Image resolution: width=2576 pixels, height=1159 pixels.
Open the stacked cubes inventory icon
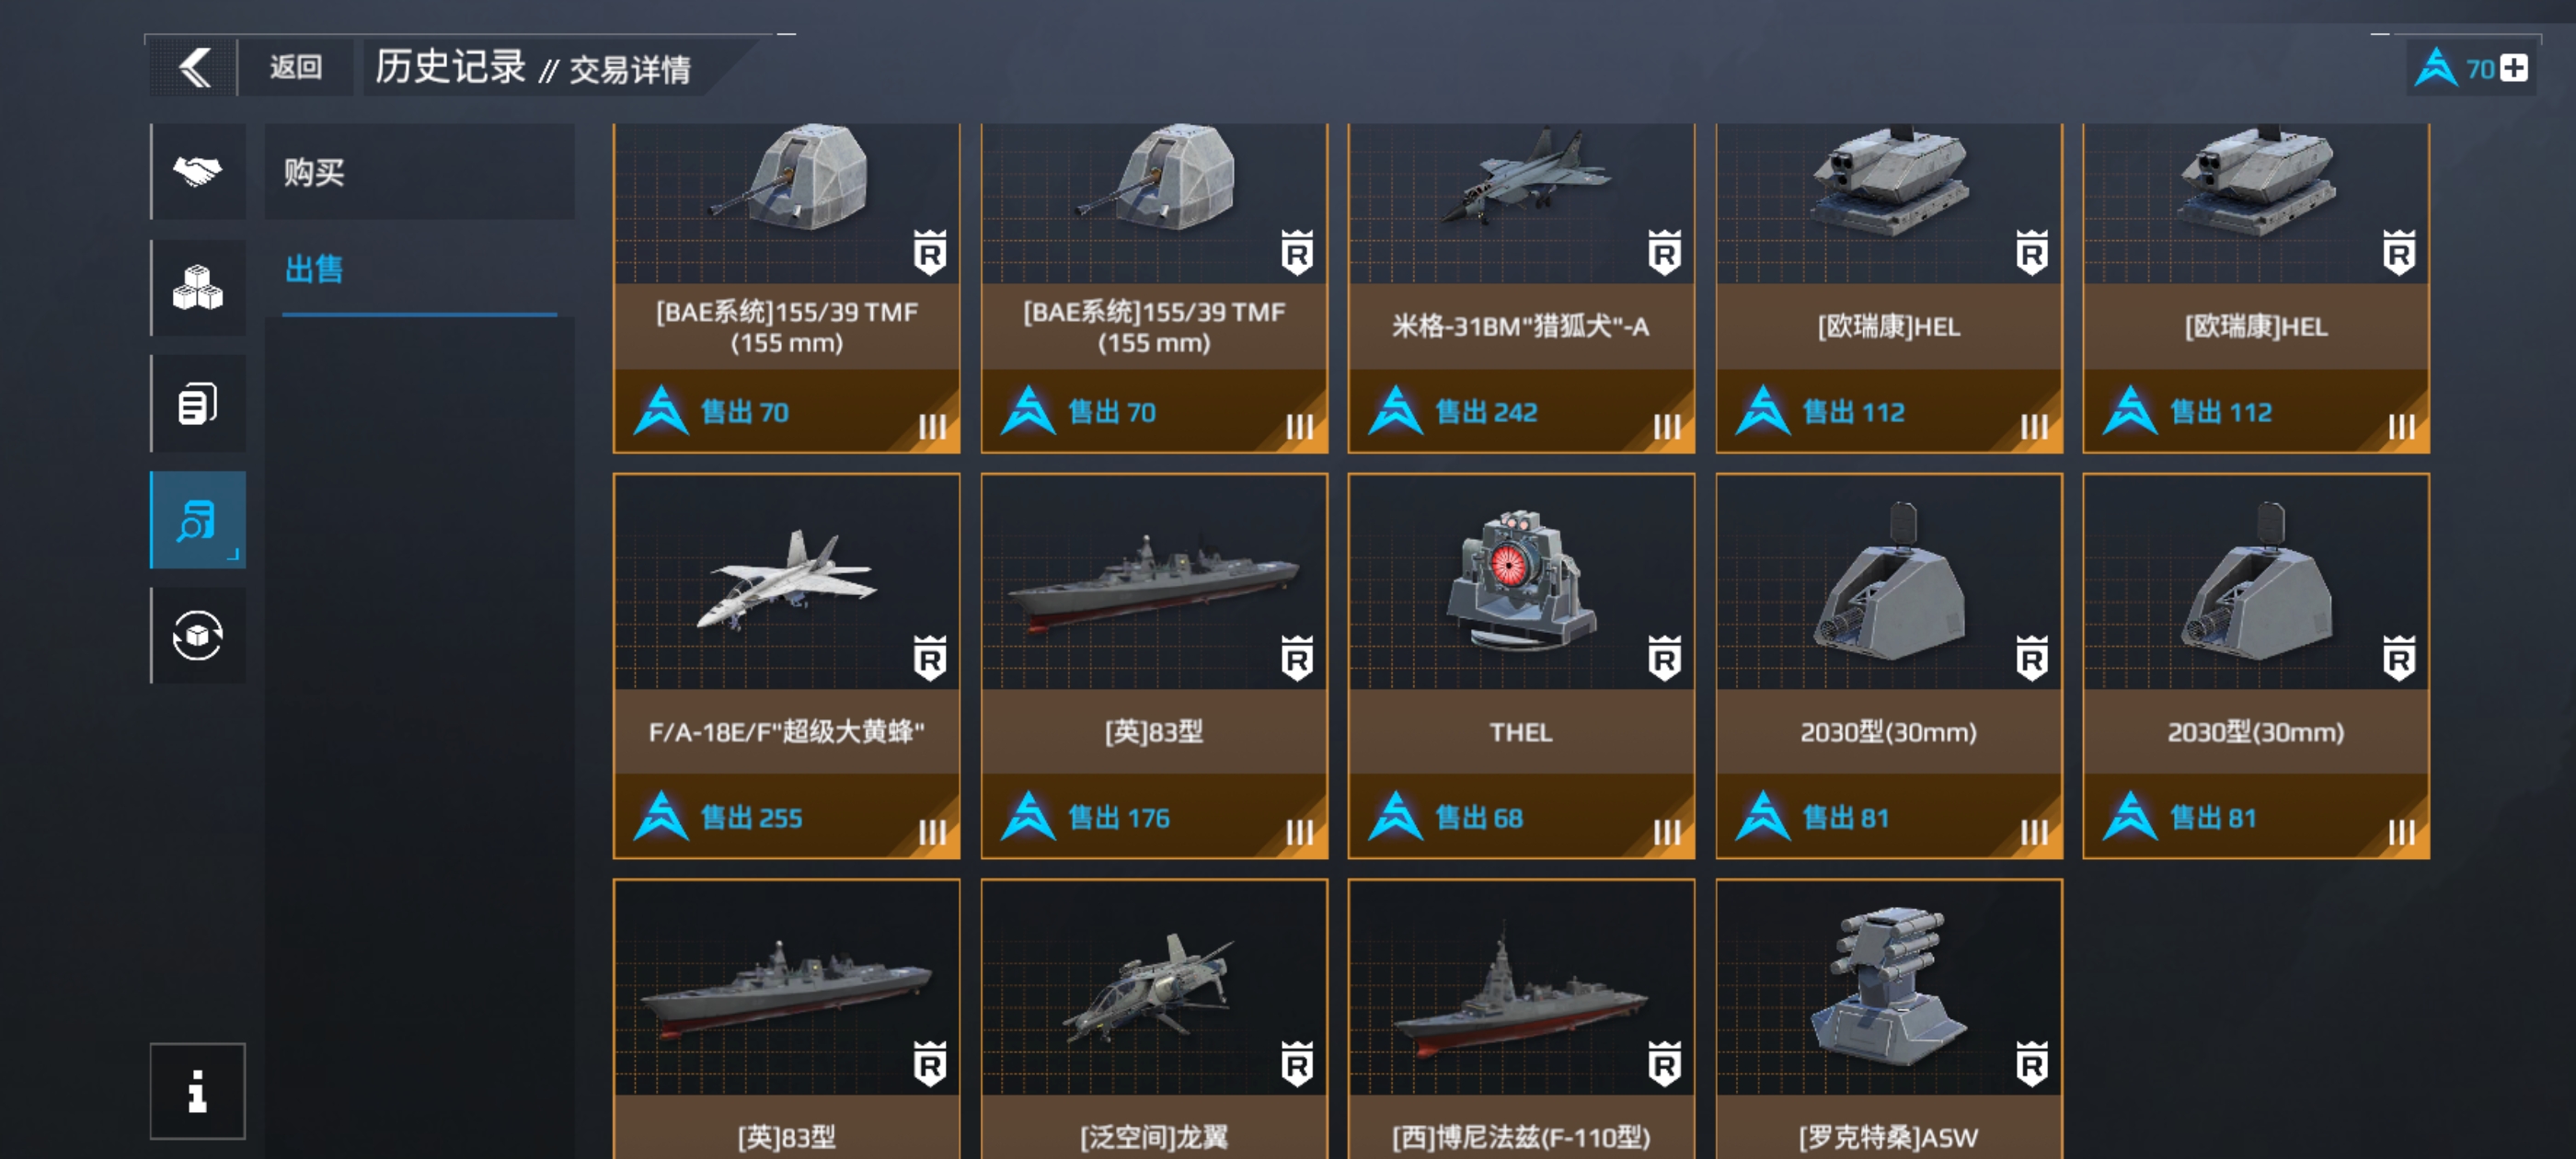[x=198, y=288]
